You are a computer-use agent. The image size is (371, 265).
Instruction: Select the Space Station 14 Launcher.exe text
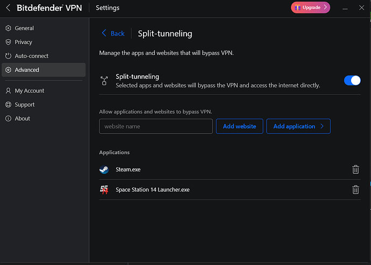153,189
